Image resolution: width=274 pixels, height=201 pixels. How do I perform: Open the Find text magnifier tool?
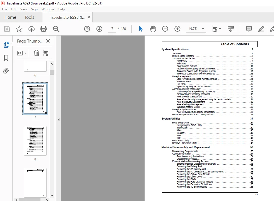56,29
